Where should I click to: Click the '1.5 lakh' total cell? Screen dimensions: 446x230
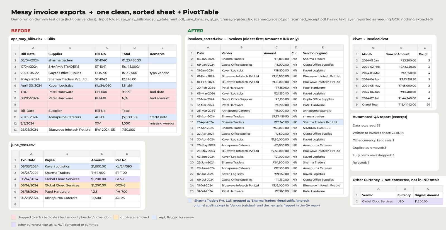pos(135,86)
